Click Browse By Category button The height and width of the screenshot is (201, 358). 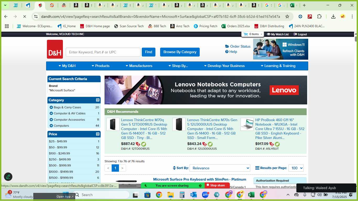pos(180,52)
